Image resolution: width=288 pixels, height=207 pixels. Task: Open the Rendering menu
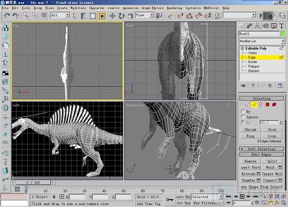click(174, 8)
